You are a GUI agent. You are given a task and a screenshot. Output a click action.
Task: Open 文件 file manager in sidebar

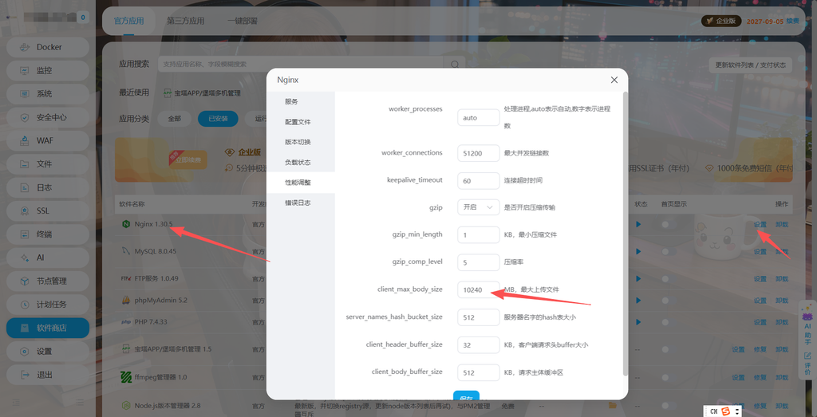(x=47, y=164)
